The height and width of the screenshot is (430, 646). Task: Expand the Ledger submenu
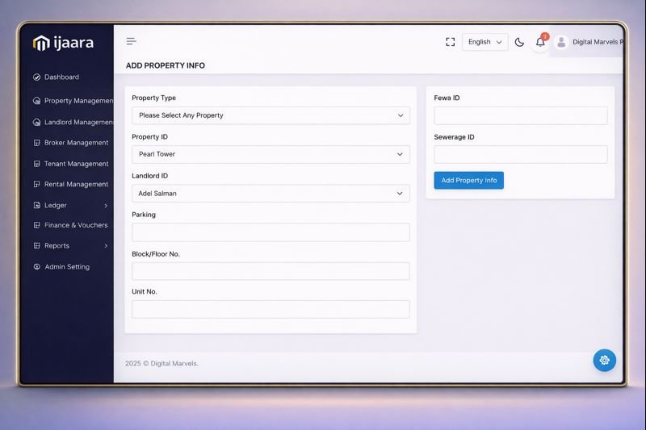(105, 206)
